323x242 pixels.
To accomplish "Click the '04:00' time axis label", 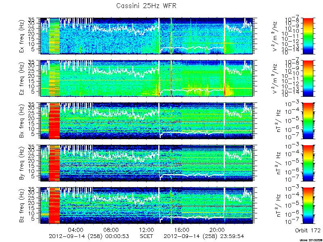I will [x=76, y=229].
